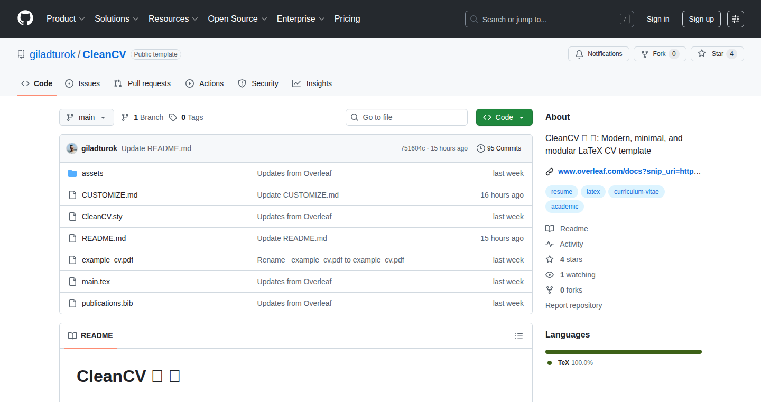The image size is (761, 402).
Task: Click giladturok's commit author avatar
Action: click(x=72, y=148)
